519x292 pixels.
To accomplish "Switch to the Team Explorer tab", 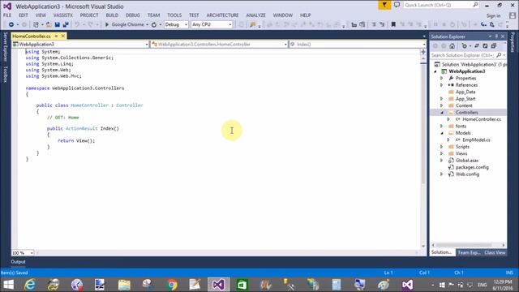I will (469, 252).
